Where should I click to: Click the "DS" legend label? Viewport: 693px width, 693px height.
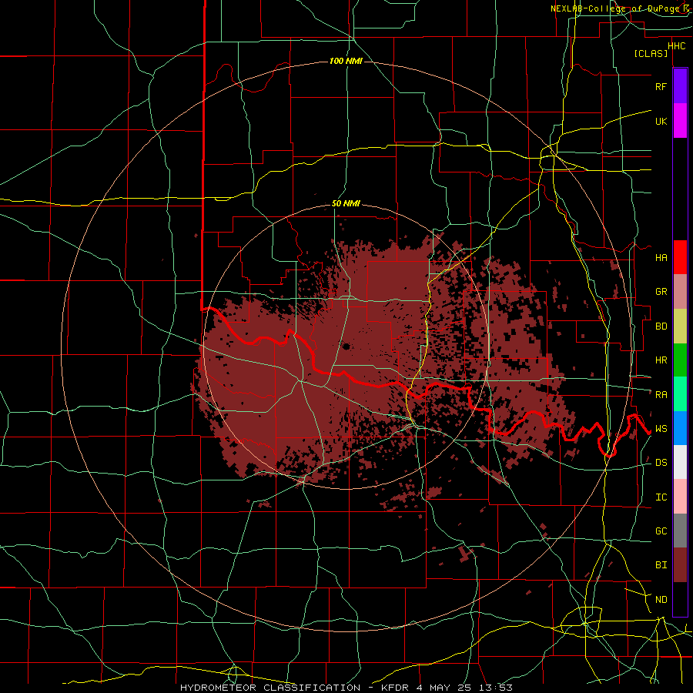pos(661,463)
